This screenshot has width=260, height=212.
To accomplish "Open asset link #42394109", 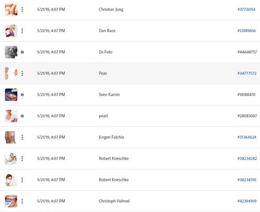I will pos(247,201).
